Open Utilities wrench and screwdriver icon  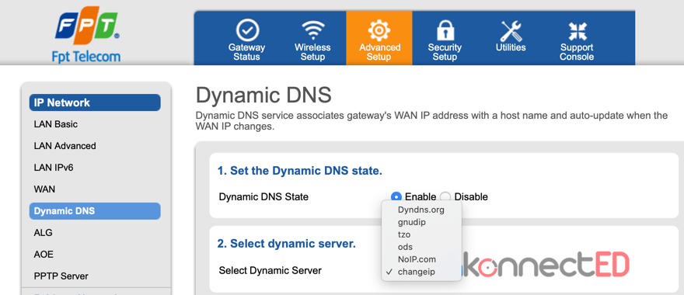coord(511,31)
